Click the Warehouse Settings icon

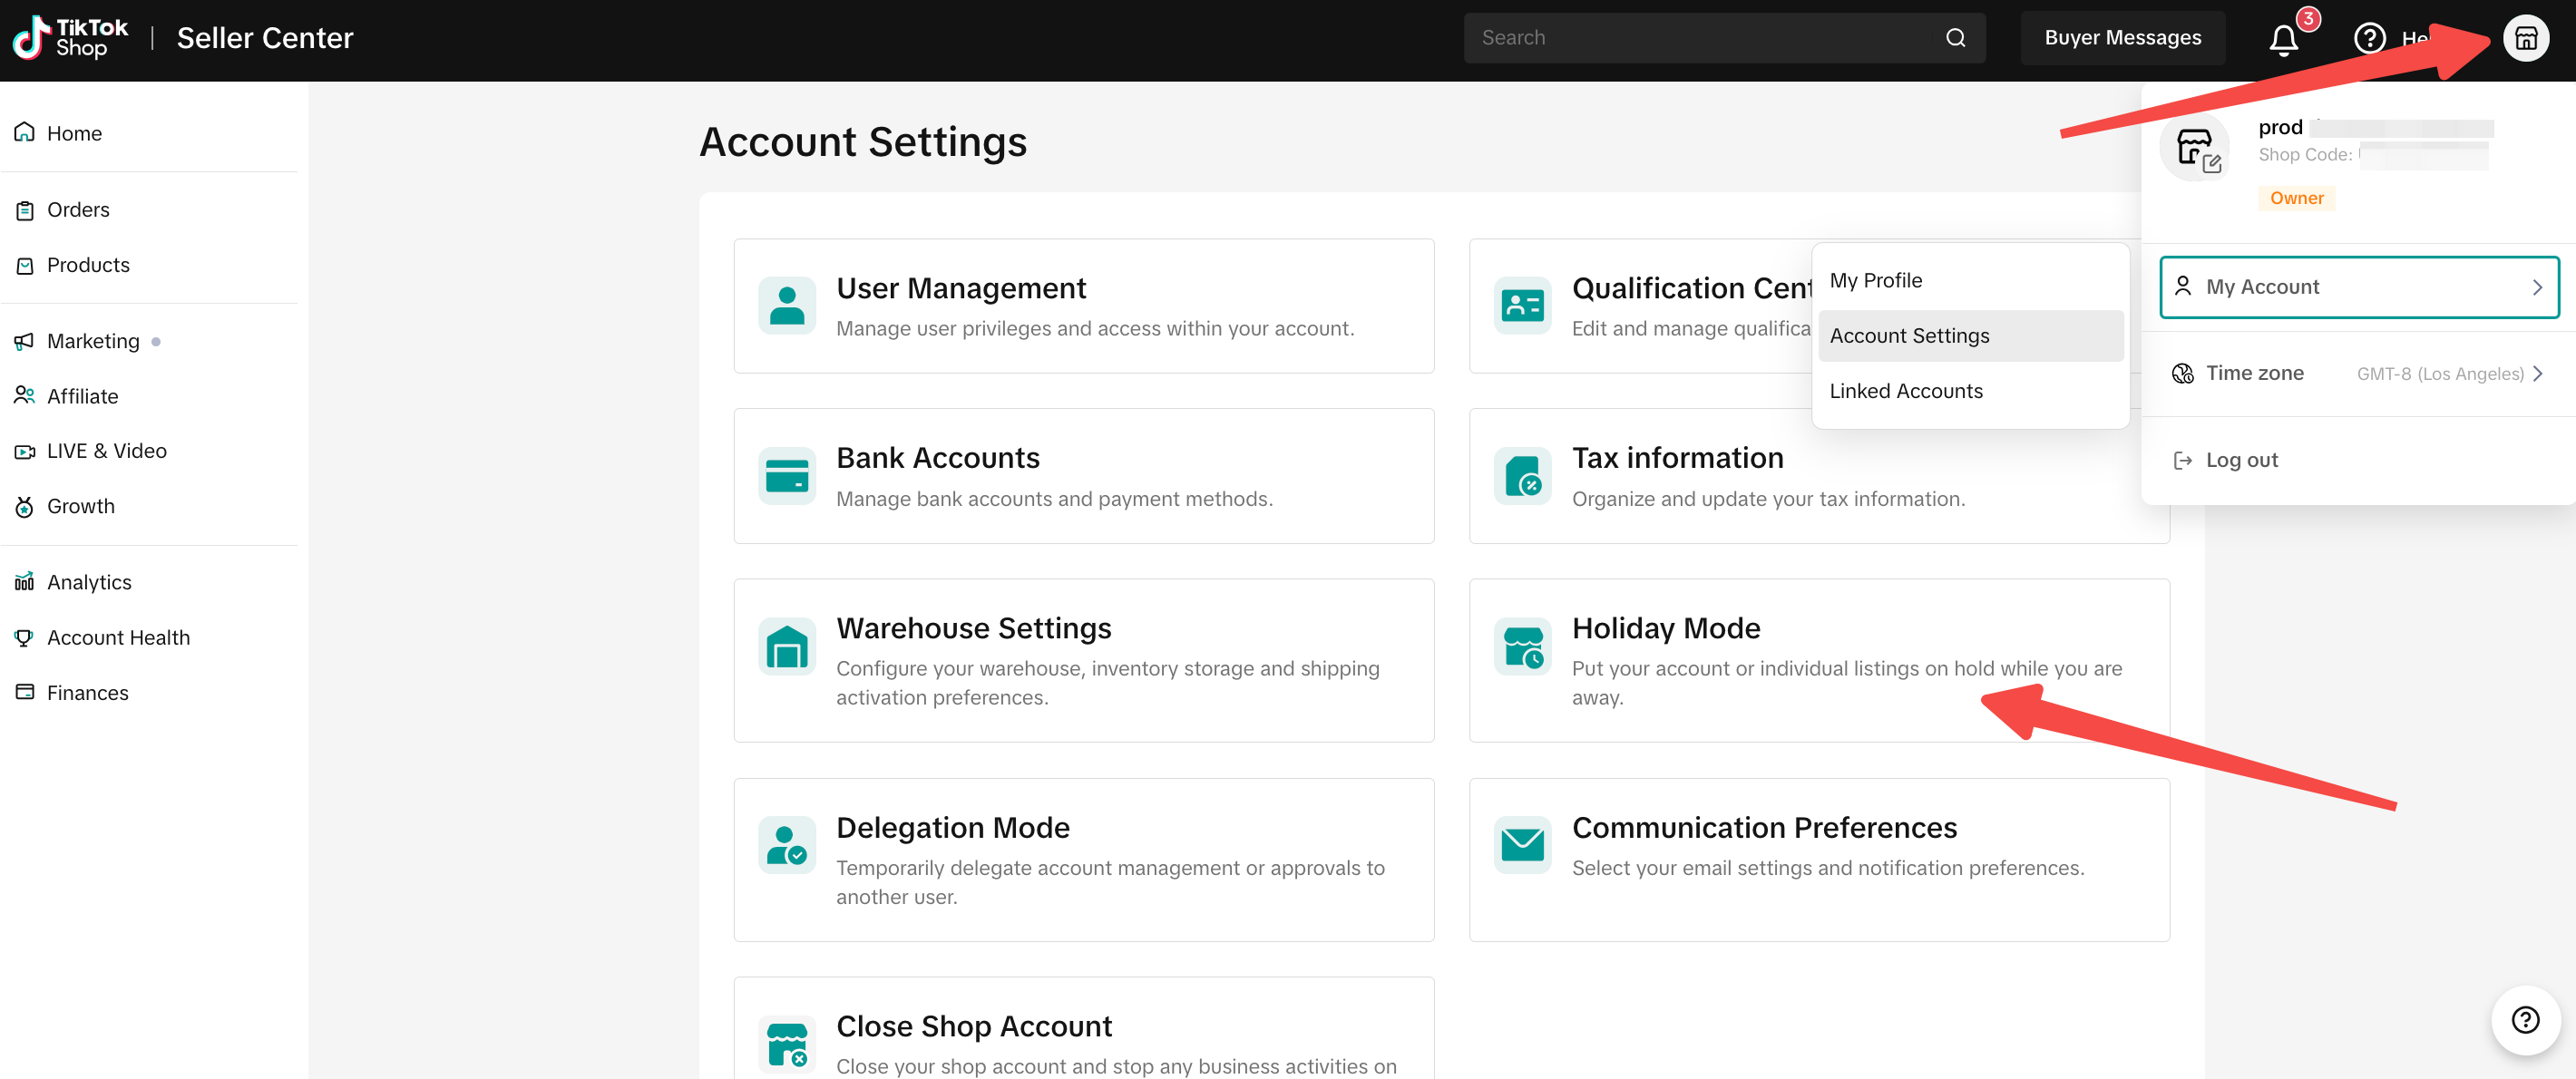786,646
